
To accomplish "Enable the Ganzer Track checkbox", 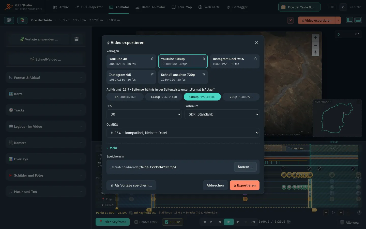I will tap(136, 222).
